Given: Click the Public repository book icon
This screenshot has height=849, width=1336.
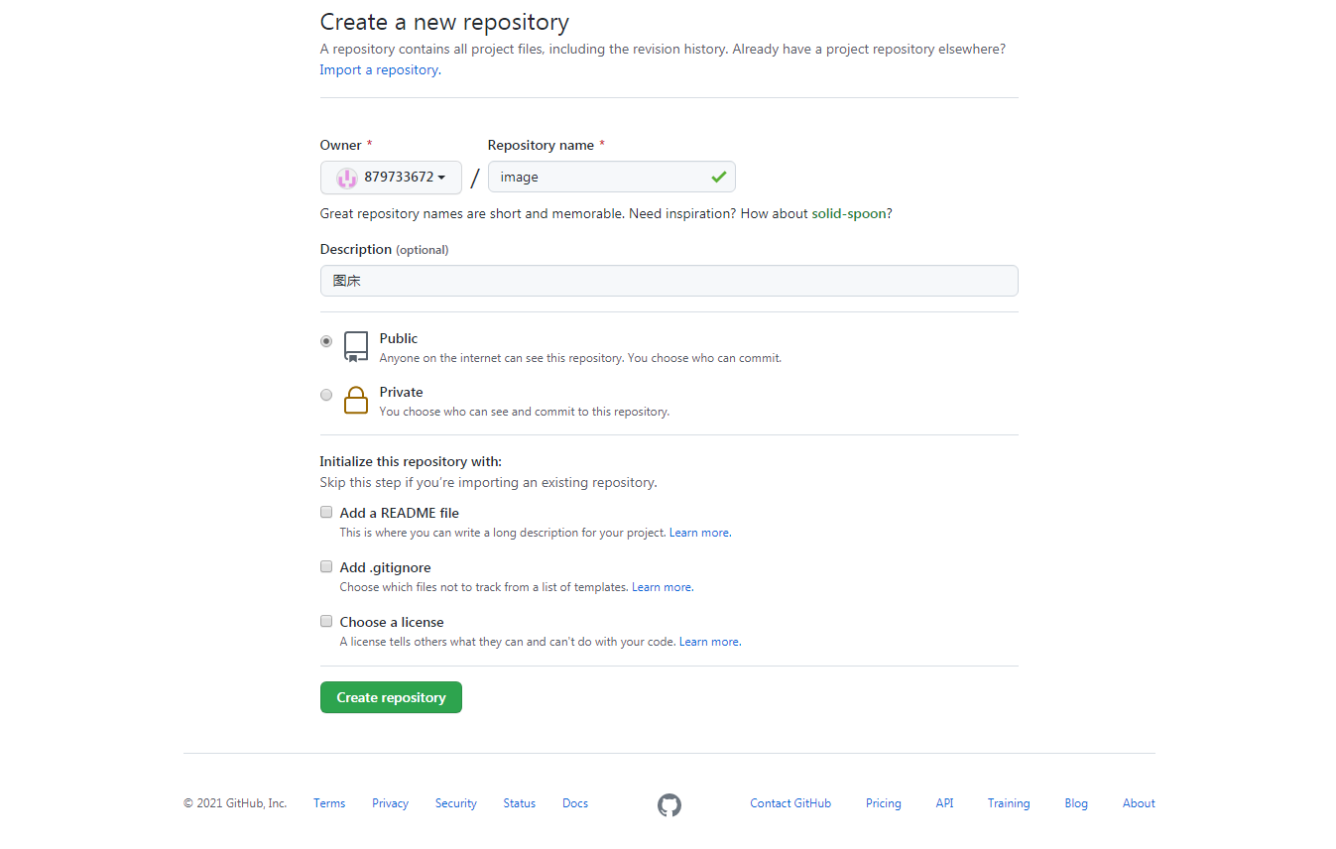Looking at the screenshot, I should [356, 346].
